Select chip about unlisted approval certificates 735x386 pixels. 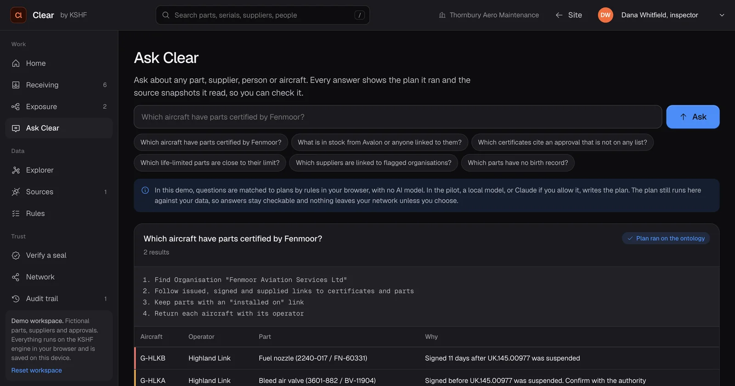coord(562,142)
